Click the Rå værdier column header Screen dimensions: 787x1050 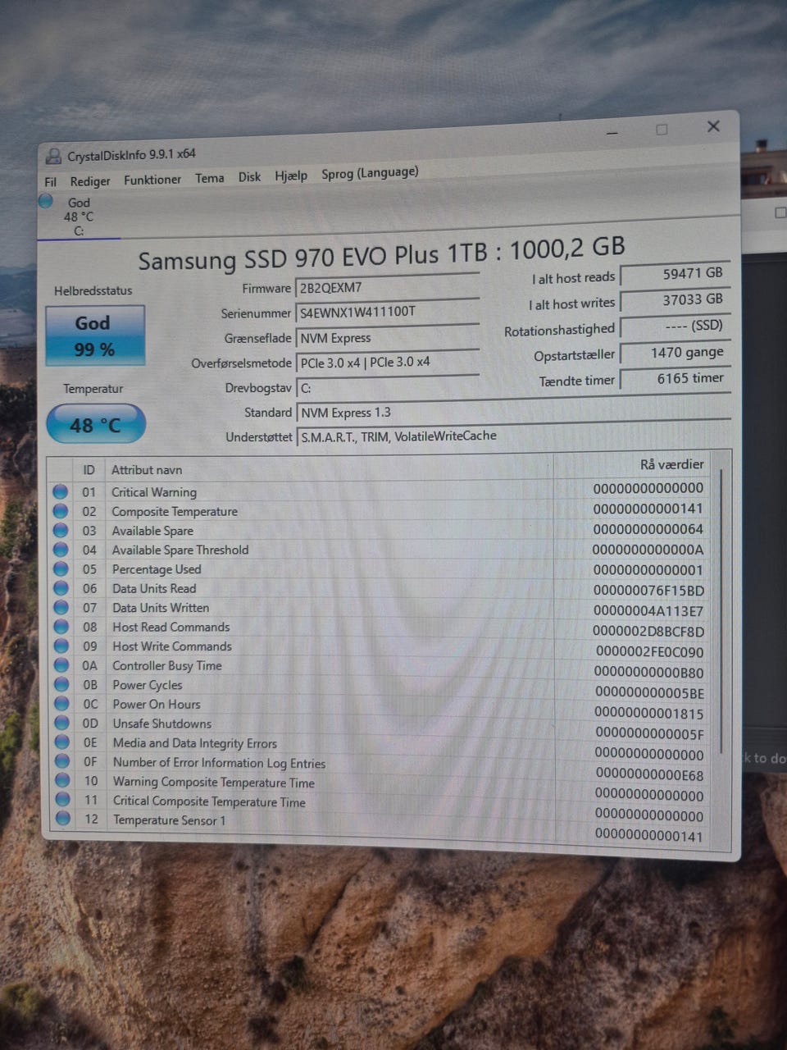(671, 464)
